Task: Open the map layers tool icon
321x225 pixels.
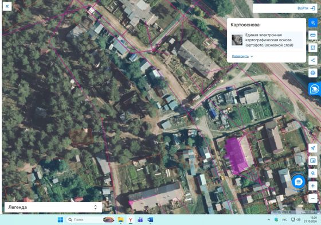Action: click(313, 22)
